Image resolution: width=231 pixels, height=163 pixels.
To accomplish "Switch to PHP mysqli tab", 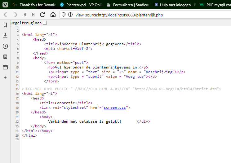I will [x=215, y=5].
